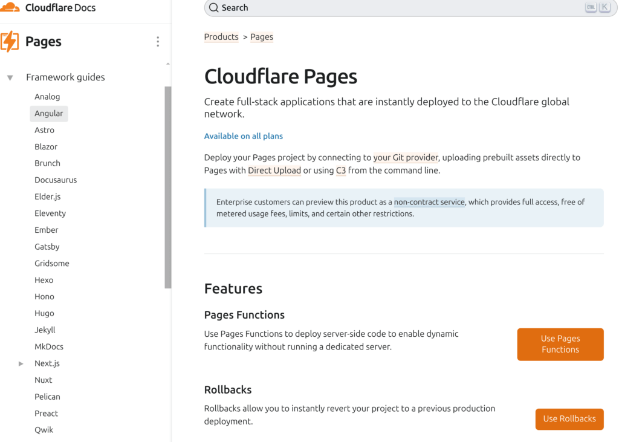Click the sidebar scroll-up arrow
Screen dimensions: 619x442
pos(168,63)
